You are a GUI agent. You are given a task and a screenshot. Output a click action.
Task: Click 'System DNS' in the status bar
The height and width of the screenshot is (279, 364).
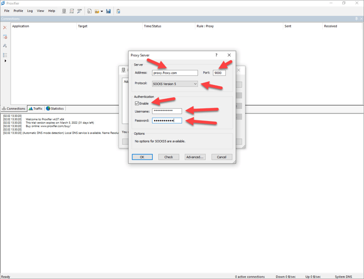click(343, 277)
